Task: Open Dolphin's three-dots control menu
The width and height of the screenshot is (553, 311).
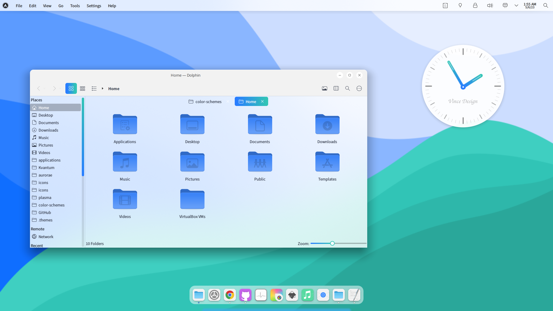Action: pyautogui.click(x=359, y=88)
